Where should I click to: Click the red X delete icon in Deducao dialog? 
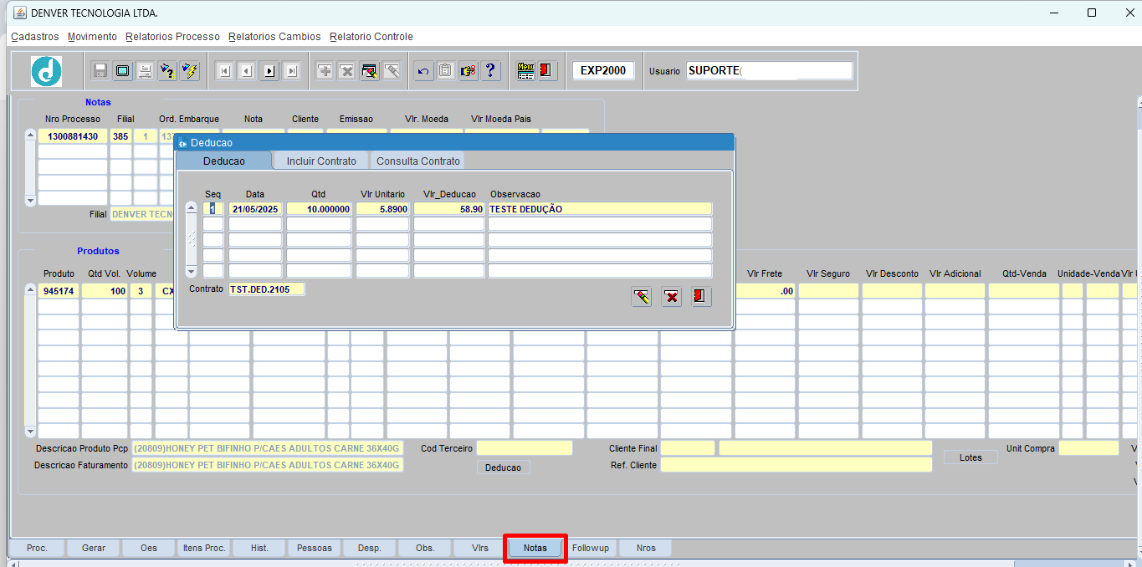[672, 297]
